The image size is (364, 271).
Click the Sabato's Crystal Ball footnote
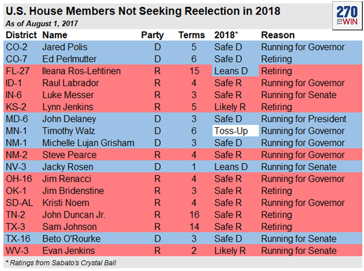pyautogui.click(x=61, y=263)
